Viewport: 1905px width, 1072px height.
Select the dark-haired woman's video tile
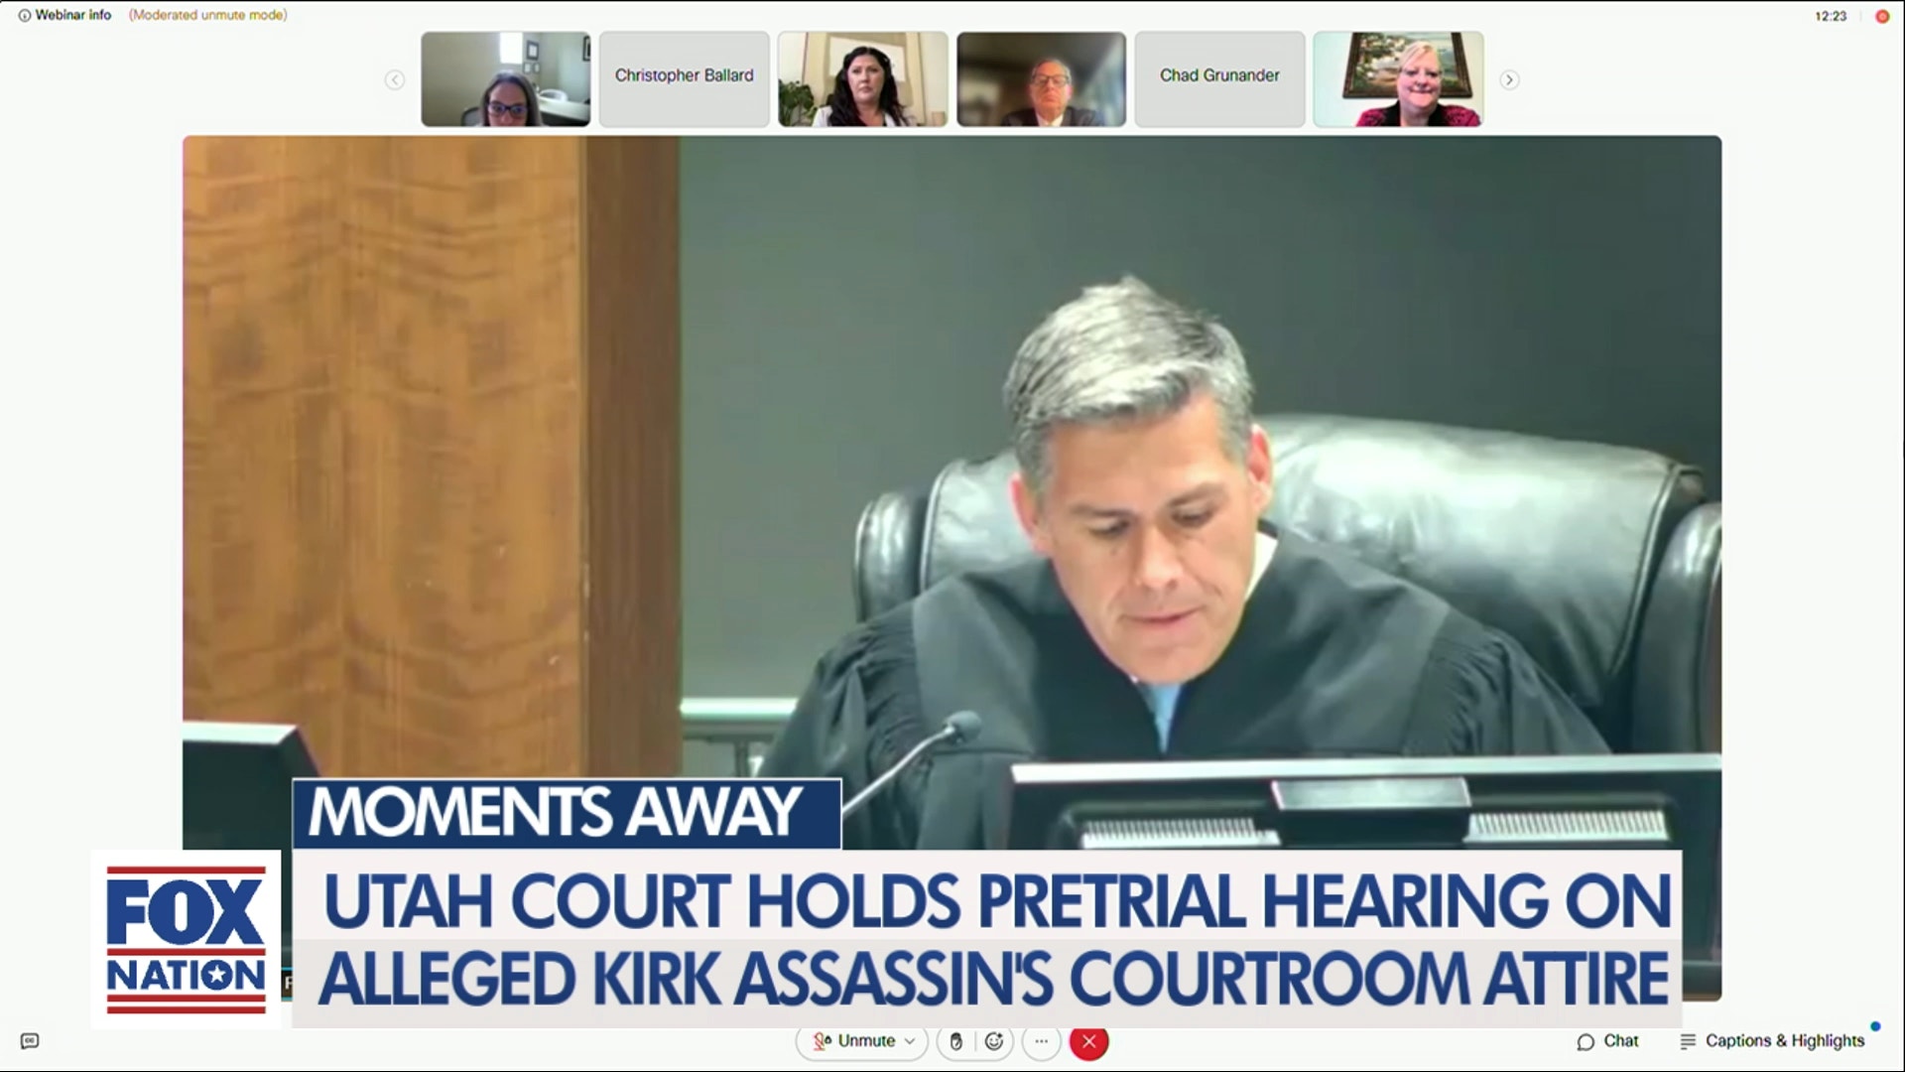click(x=862, y=79)
